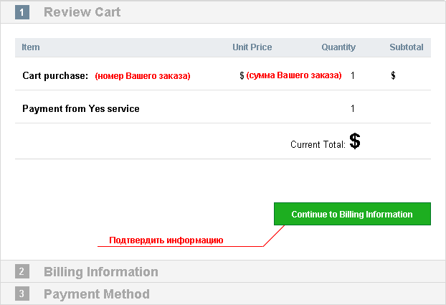Click the step 3 number badge
Screen dimensions: 446x305
point(22,294)
